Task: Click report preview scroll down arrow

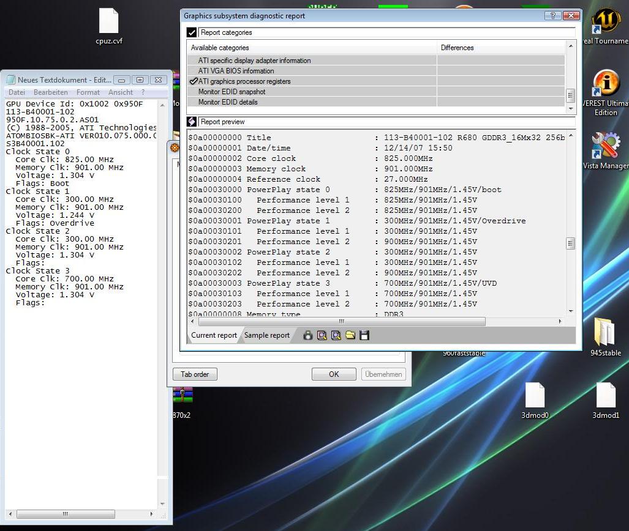Action: tap(570, 311)
